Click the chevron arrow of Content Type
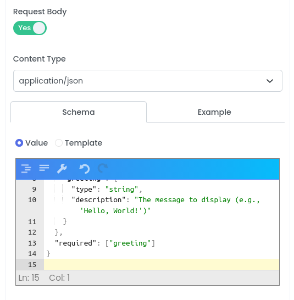 coord(270,81)
